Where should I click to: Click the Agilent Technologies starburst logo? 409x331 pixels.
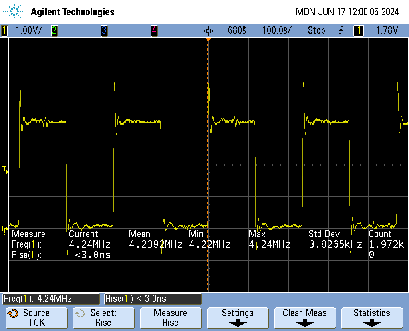pos(15,12)
